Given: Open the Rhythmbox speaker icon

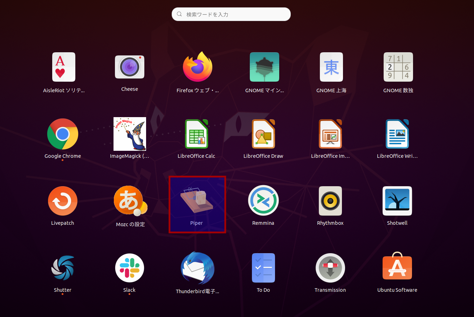Looking at the screenshot, I should click(330, 201).
